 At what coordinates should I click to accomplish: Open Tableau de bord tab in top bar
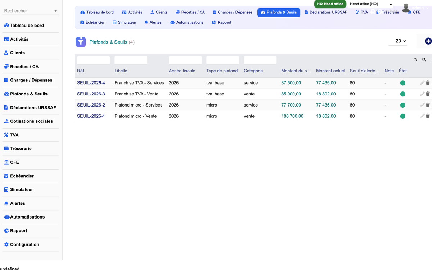pos(97,12)
